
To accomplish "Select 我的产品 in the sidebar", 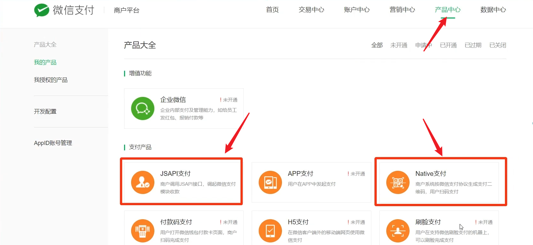I will [45, 62].
